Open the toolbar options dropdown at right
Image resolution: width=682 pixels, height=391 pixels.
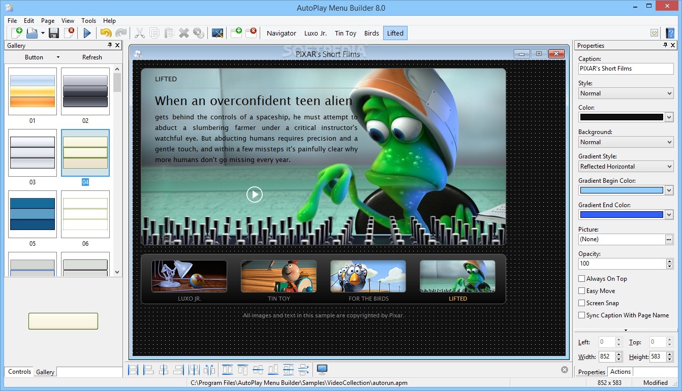coord(655,33)
